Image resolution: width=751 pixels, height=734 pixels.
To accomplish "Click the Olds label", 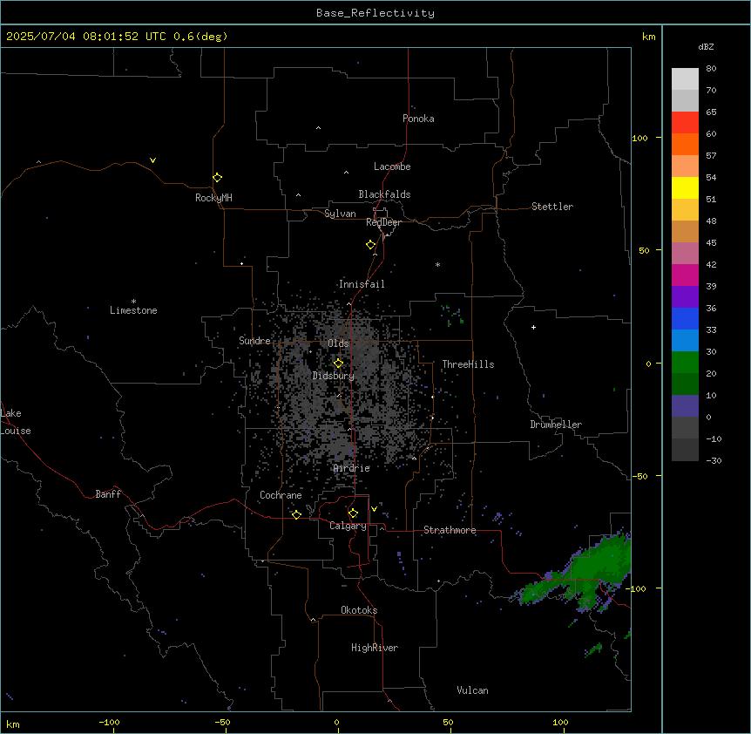I will [338, 343].
